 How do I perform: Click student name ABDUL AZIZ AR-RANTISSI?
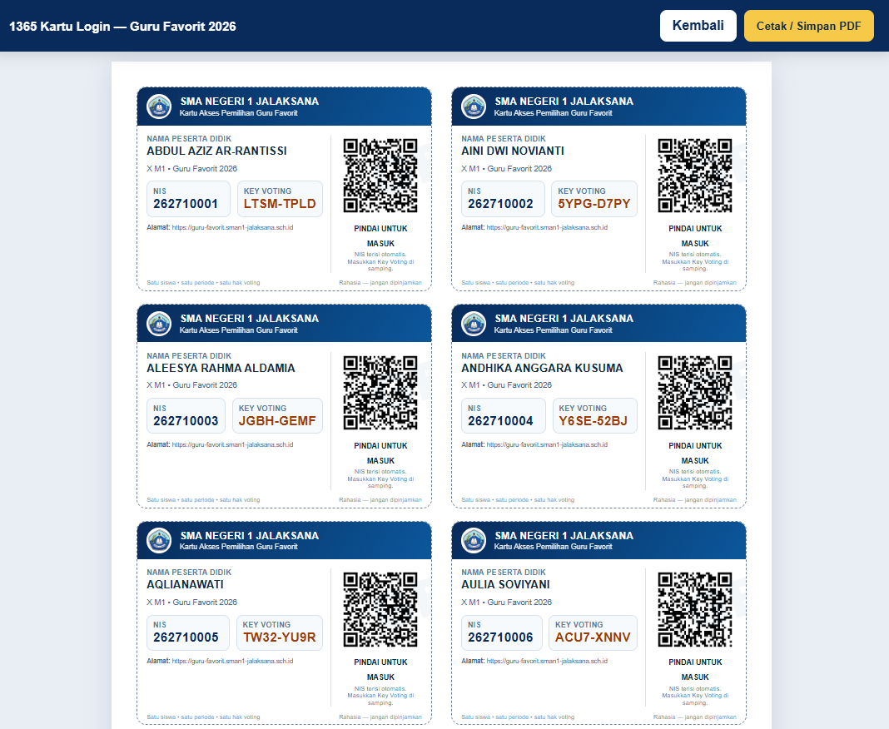[216, 151]
